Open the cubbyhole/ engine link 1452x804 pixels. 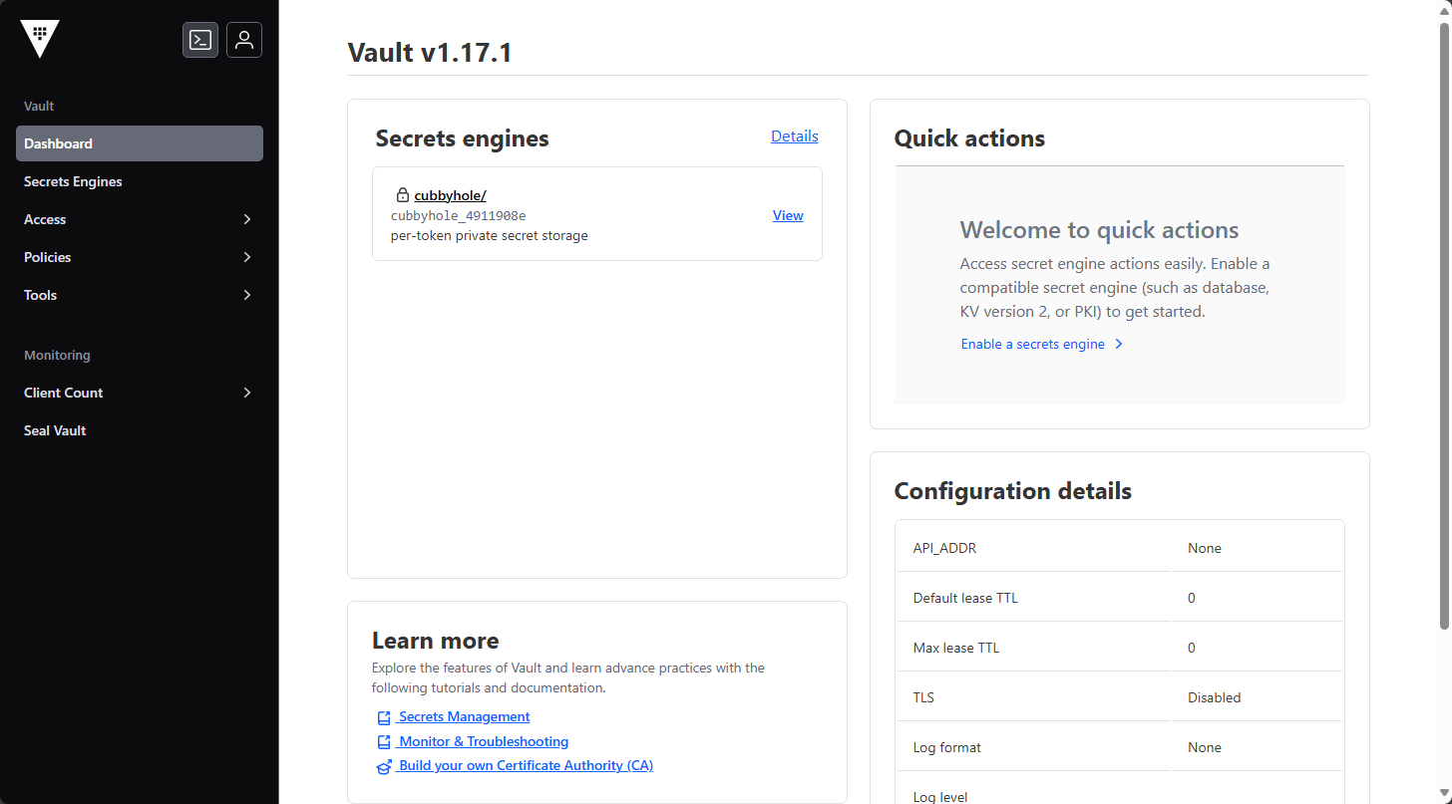pos(450,195)
